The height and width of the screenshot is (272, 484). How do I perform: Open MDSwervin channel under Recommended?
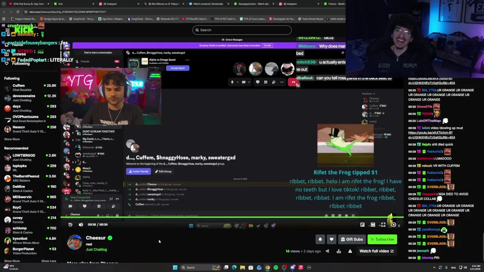point(30,199)
